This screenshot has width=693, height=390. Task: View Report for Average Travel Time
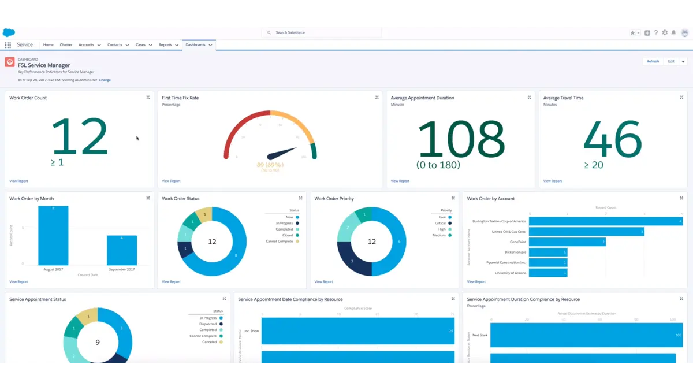(x=552, y=181)
